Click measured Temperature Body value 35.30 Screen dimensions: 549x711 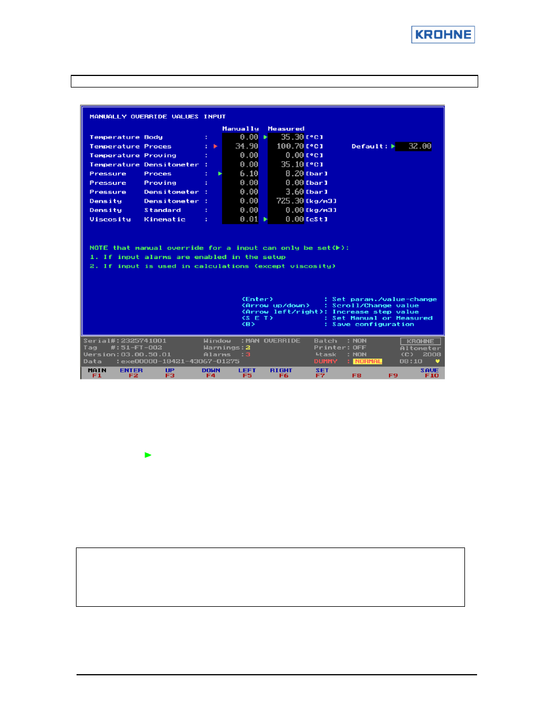point(287,137)
